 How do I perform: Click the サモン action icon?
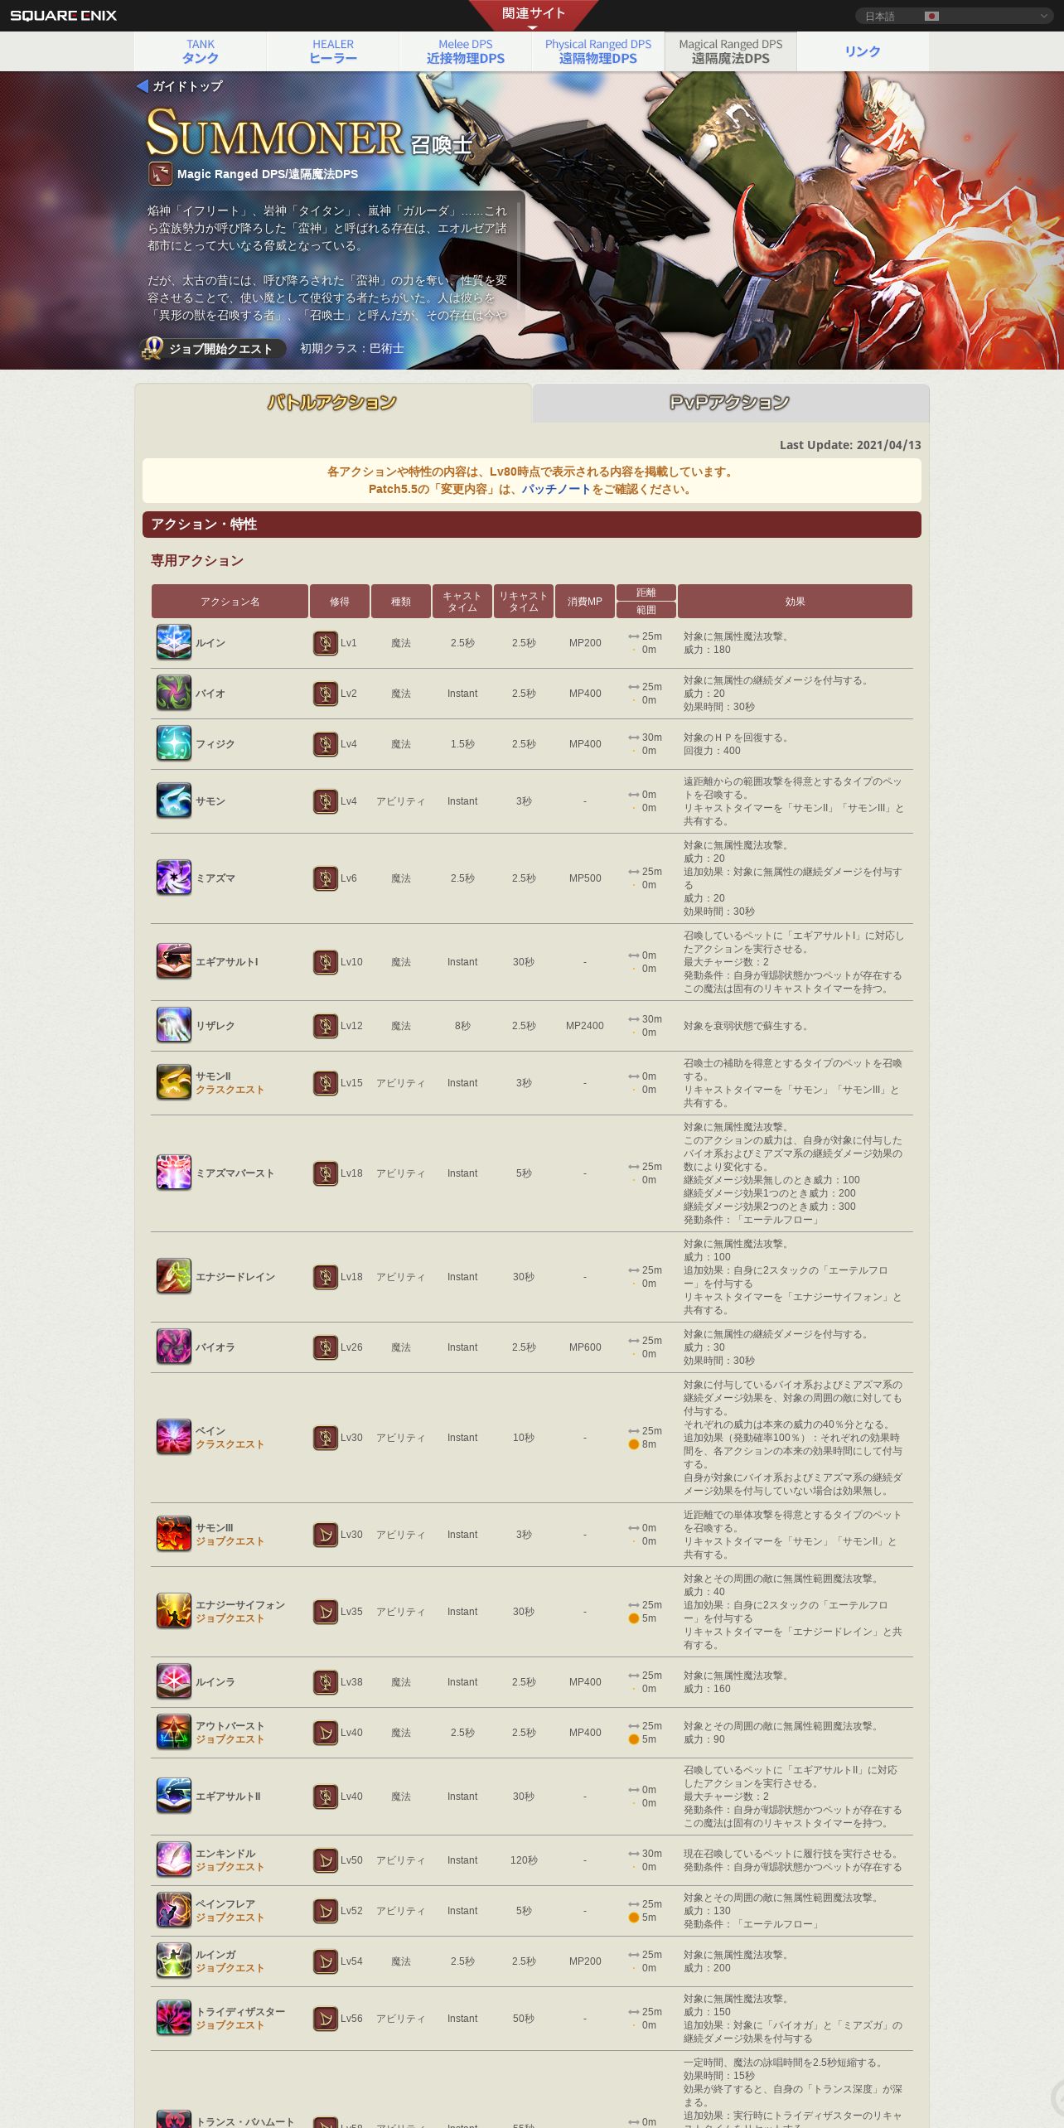[x=174, y=800]
